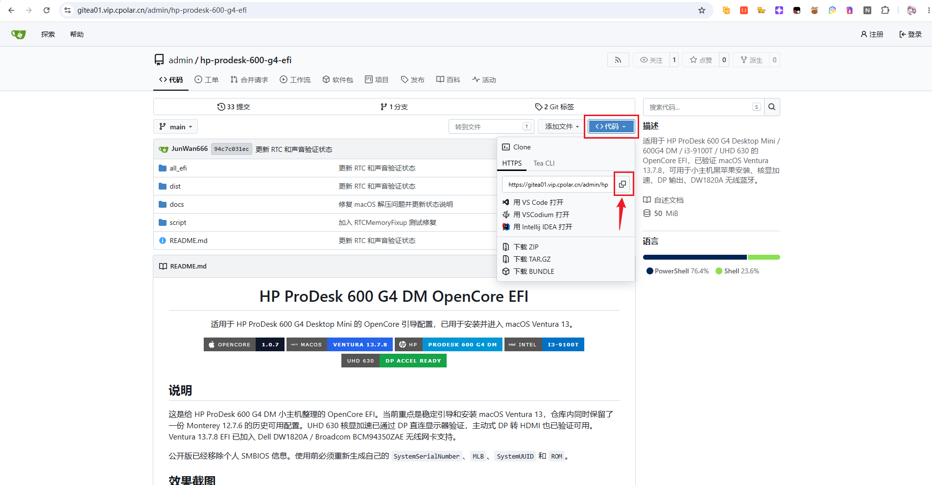Open the 百科 wiki tab

[x=448, y=80]
